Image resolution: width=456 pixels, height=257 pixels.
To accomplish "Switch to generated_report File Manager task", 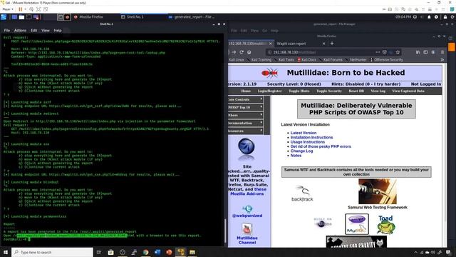I will (192, 17).
